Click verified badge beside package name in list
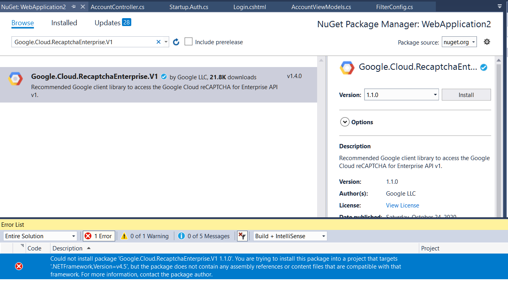The height and width of the screenshot is (308, 508). point(164,77)
